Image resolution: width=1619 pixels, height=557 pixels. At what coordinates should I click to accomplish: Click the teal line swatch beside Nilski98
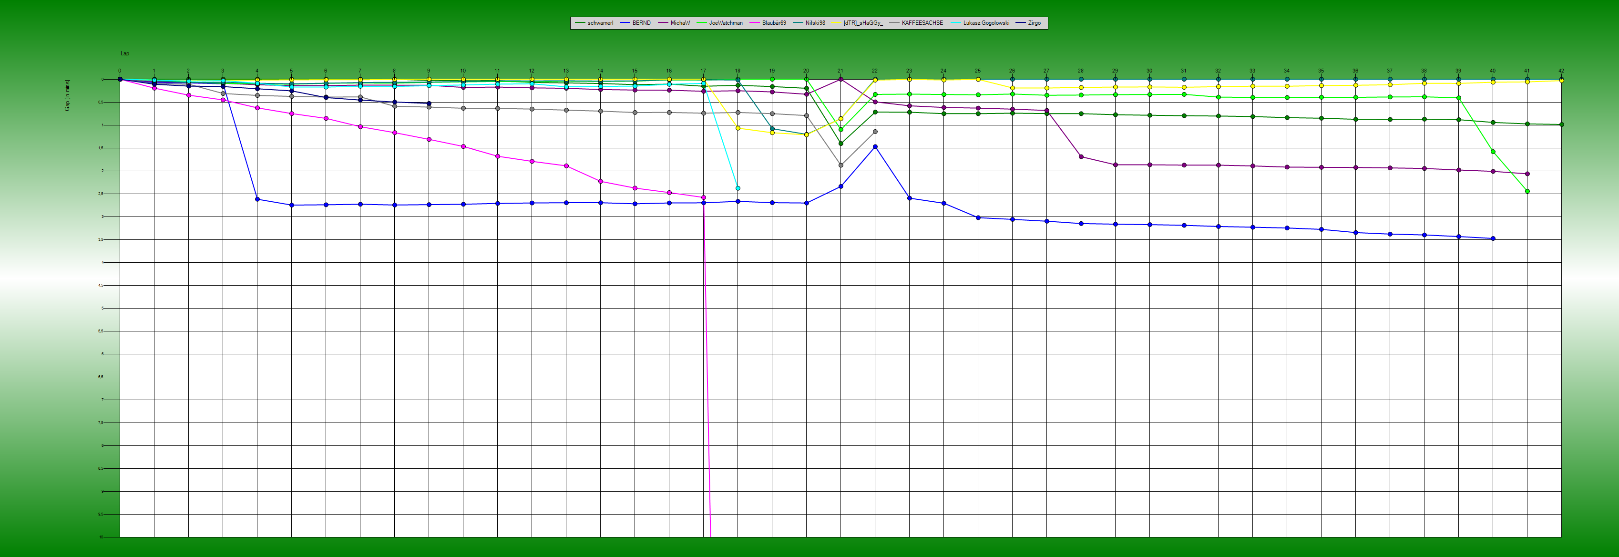pyautogui.click(x=798, y=23)
